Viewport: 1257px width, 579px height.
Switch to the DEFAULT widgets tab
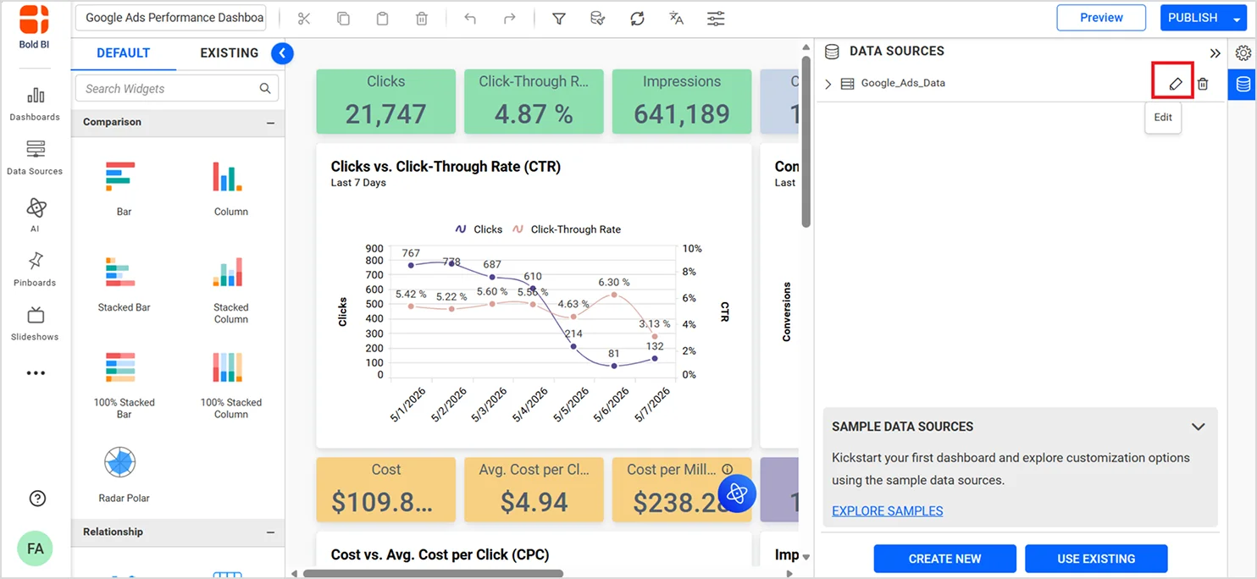point(124,53)
